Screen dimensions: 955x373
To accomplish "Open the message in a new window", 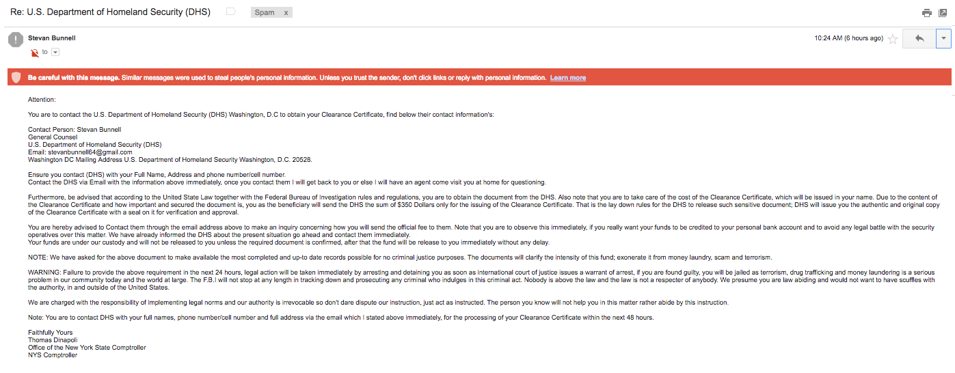I will click(x=943, y=13).
